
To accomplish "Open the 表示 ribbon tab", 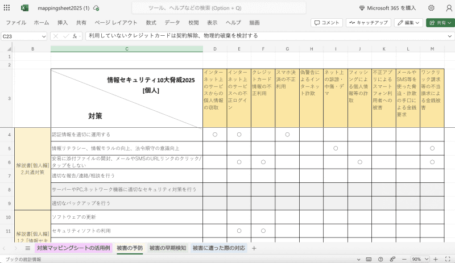I will click(212, 23).
